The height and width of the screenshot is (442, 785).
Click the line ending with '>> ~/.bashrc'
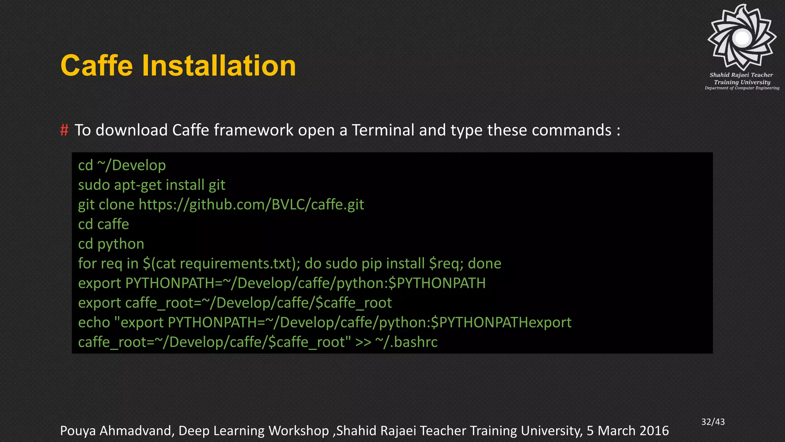point(258,342)
